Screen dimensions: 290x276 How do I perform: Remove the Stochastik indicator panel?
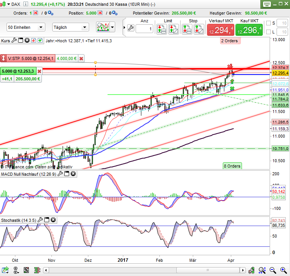[x=53, y=220]
